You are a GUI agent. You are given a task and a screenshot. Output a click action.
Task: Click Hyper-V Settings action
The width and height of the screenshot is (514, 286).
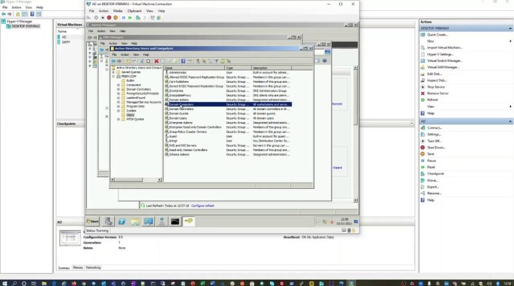click(x=440, y=54)
